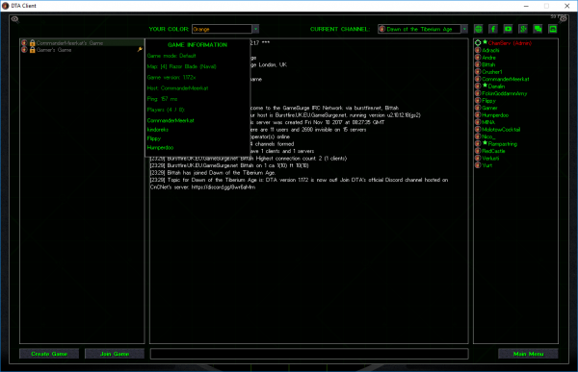This screenshot has height=372, width=578.
Task: Open the Dawn of the Tiberium Age channel box
Action: pyautogui.click(x=419, y=29)
